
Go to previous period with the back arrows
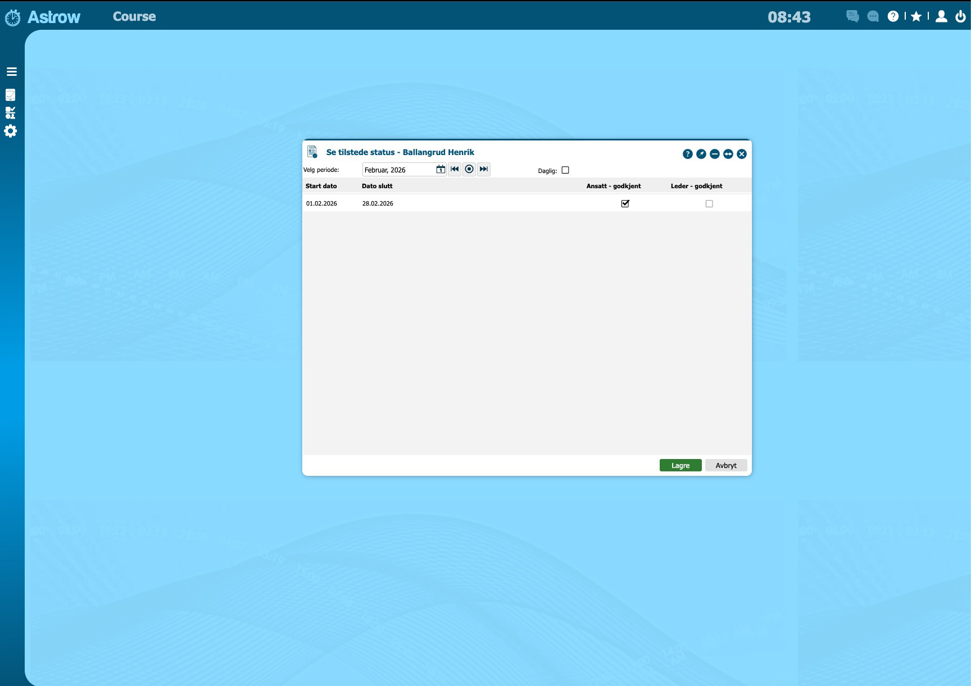(x=454, y=169)
